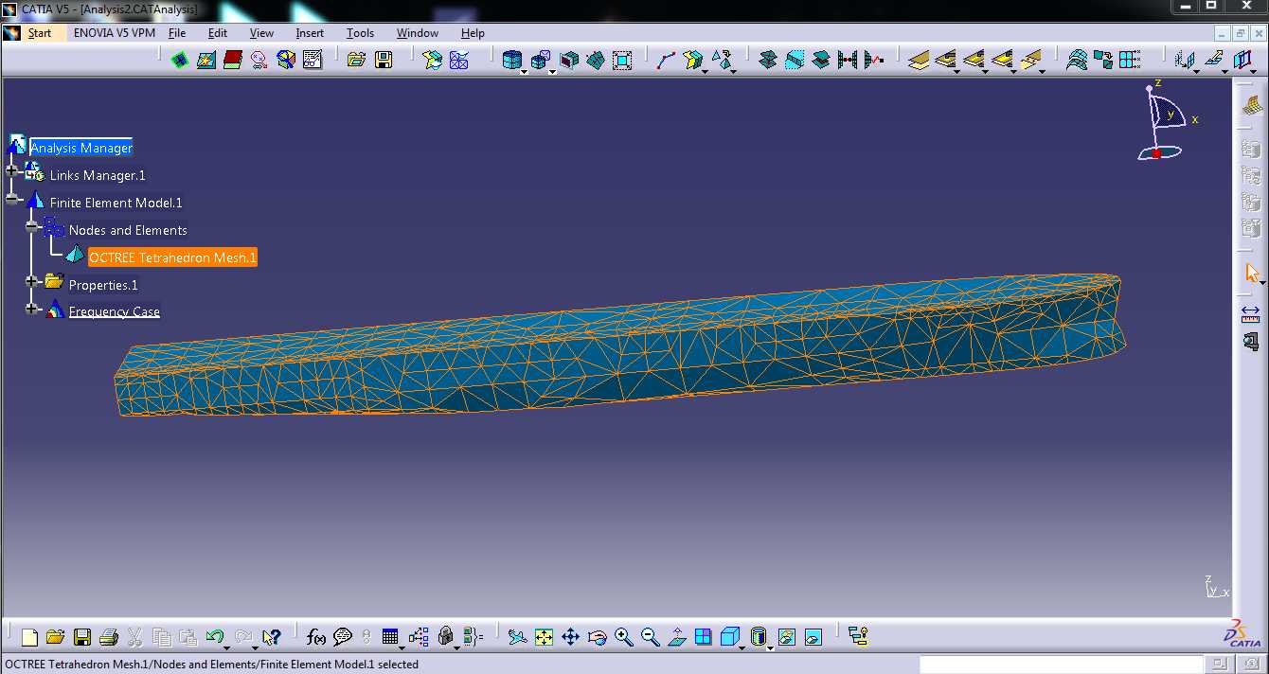Click the open folder icon in top toolbar
The height and width of the screenshot is (674, 1269).
[x=356, y=61]
